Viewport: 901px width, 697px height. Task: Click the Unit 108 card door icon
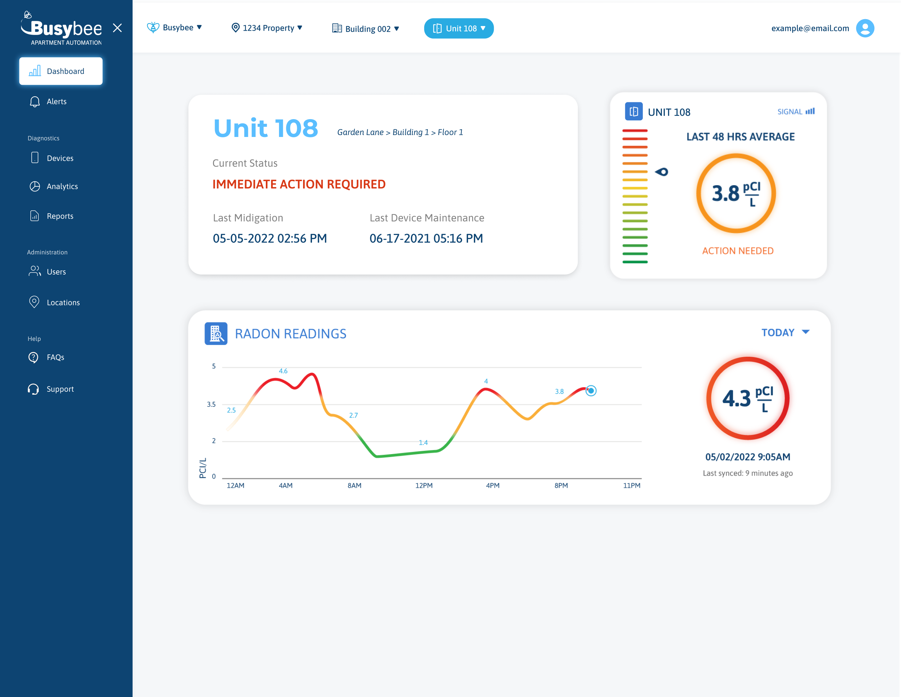[634, 112]
